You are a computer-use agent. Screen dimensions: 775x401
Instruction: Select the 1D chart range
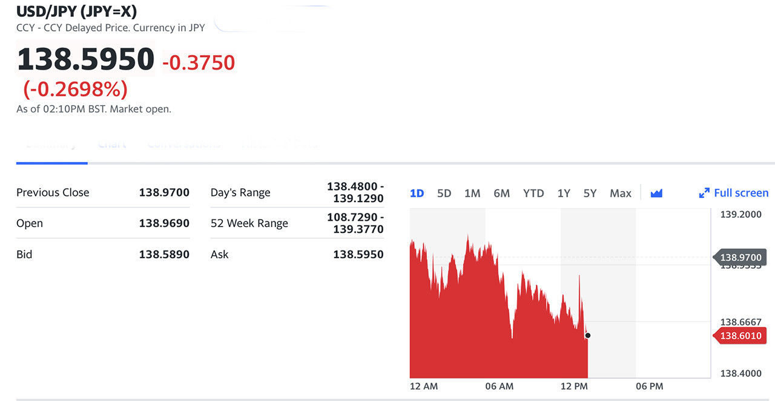coord(417,194)
